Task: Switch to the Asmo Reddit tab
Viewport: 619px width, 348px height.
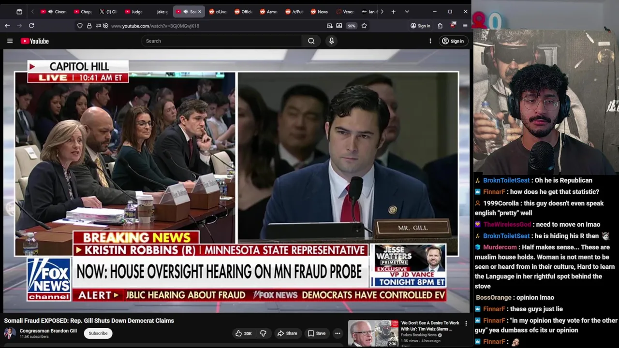Action: click(269, 12)
